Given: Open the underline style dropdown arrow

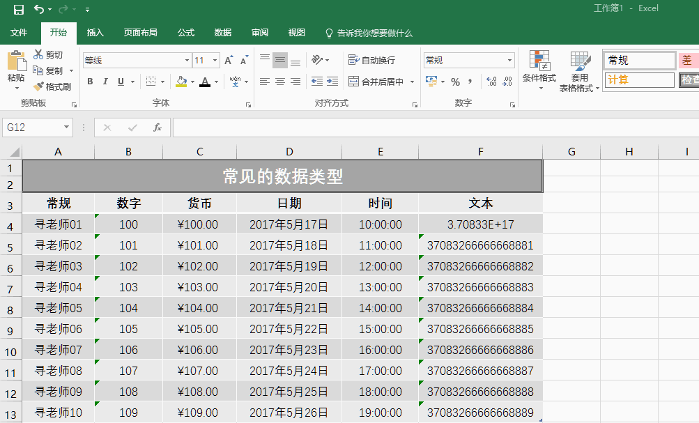Looking at the screenshot, I should coord(132,82).
